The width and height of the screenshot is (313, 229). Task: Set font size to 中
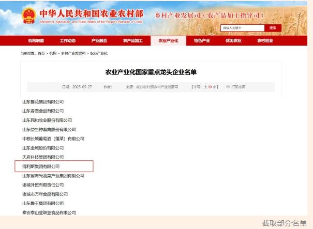click(210, 87)
